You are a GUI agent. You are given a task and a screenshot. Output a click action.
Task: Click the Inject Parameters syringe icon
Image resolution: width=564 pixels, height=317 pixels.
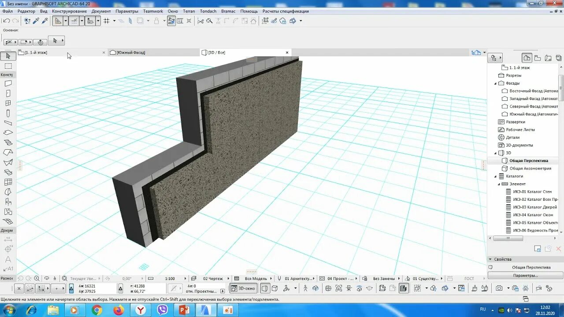45,21
